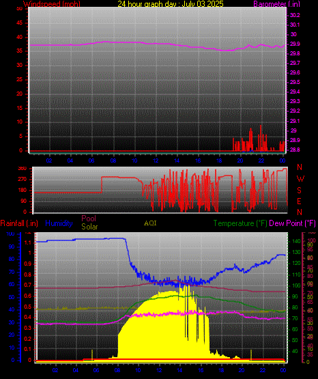Select the 29.5 value on barometer axis

point(295,82)
